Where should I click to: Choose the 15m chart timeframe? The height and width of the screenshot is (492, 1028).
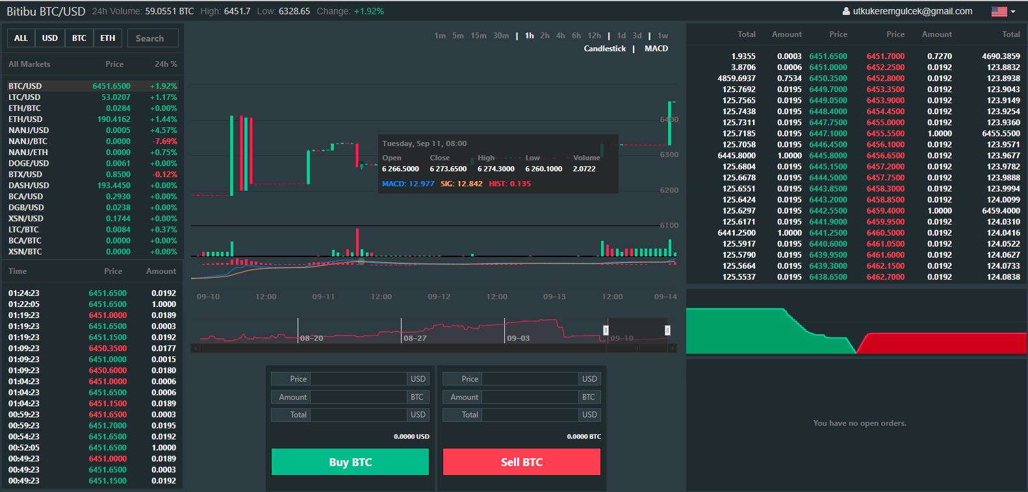478,36
